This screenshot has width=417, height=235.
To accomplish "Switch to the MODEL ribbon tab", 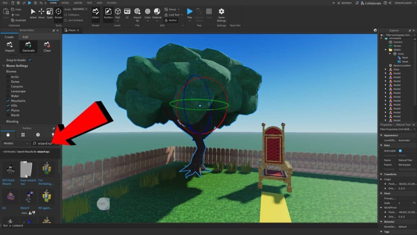I will pyautogui.click(x=65, y=2).
